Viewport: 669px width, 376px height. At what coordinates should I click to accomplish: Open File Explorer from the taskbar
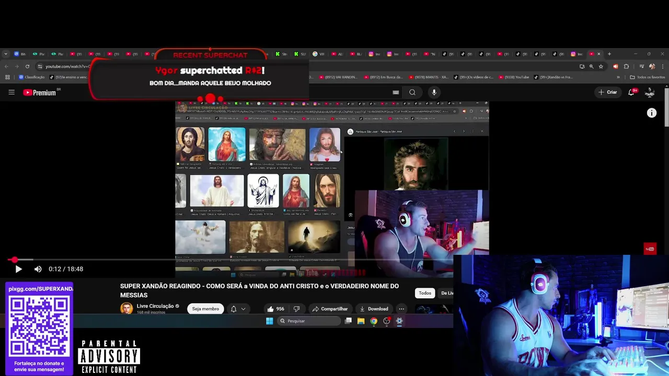(x=361, y=321)
